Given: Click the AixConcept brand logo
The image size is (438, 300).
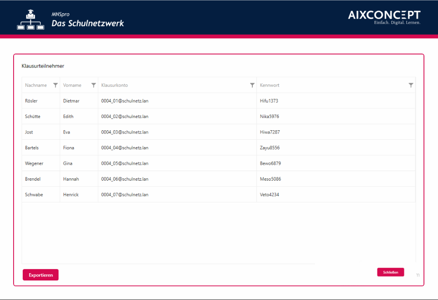Looking at the screenshot, I should pos(384,17).
